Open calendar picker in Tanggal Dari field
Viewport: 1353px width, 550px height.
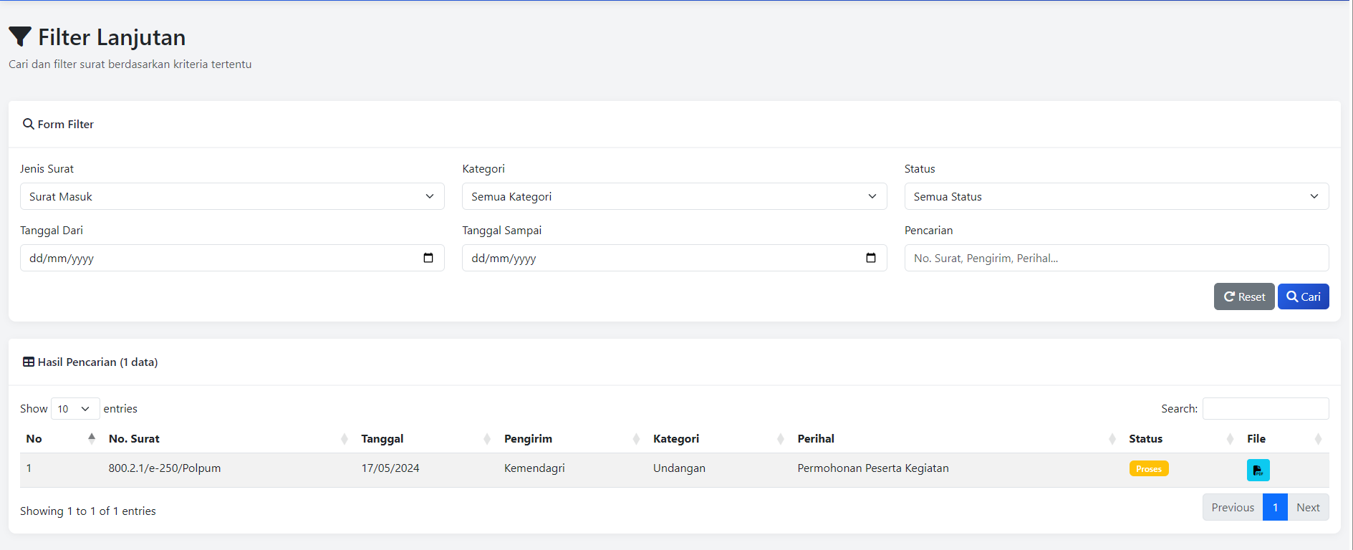pyautogui.click(x=428, y=258)
